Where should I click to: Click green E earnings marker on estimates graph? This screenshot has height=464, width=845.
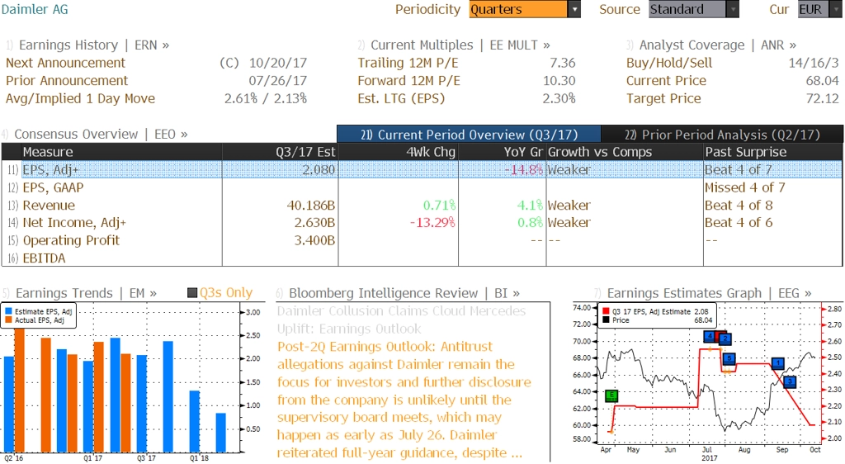611,396
